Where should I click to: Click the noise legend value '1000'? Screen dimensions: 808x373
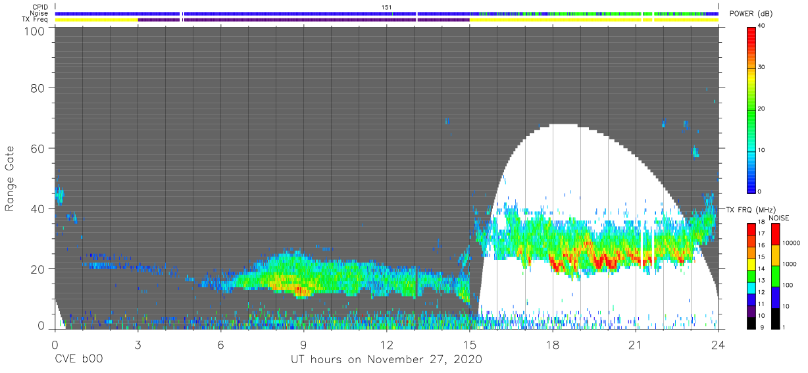click(x=789, y=264)
